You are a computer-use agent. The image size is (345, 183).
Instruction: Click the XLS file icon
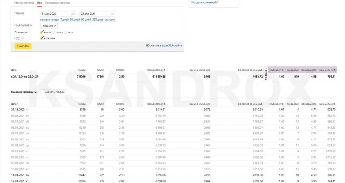[147, 46]
